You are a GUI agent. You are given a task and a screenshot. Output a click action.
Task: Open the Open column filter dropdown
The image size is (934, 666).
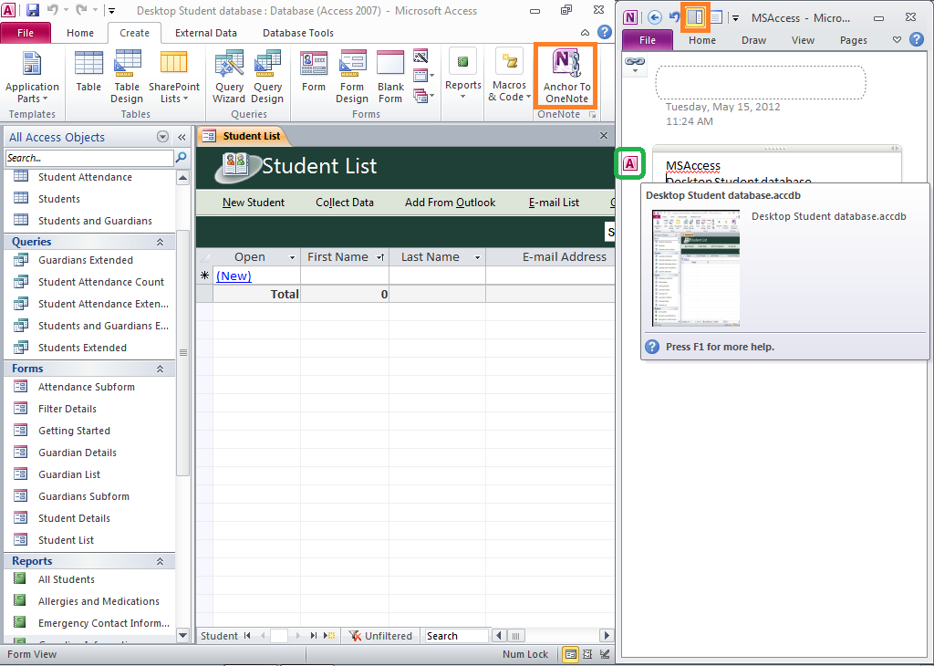(x=292, y=257)
